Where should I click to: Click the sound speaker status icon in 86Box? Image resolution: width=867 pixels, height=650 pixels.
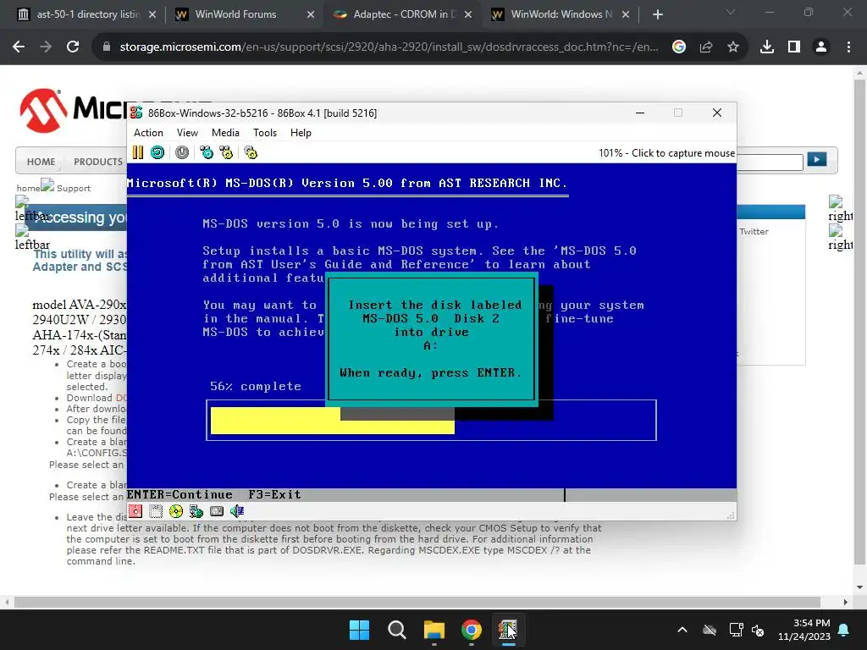(237, 511)
